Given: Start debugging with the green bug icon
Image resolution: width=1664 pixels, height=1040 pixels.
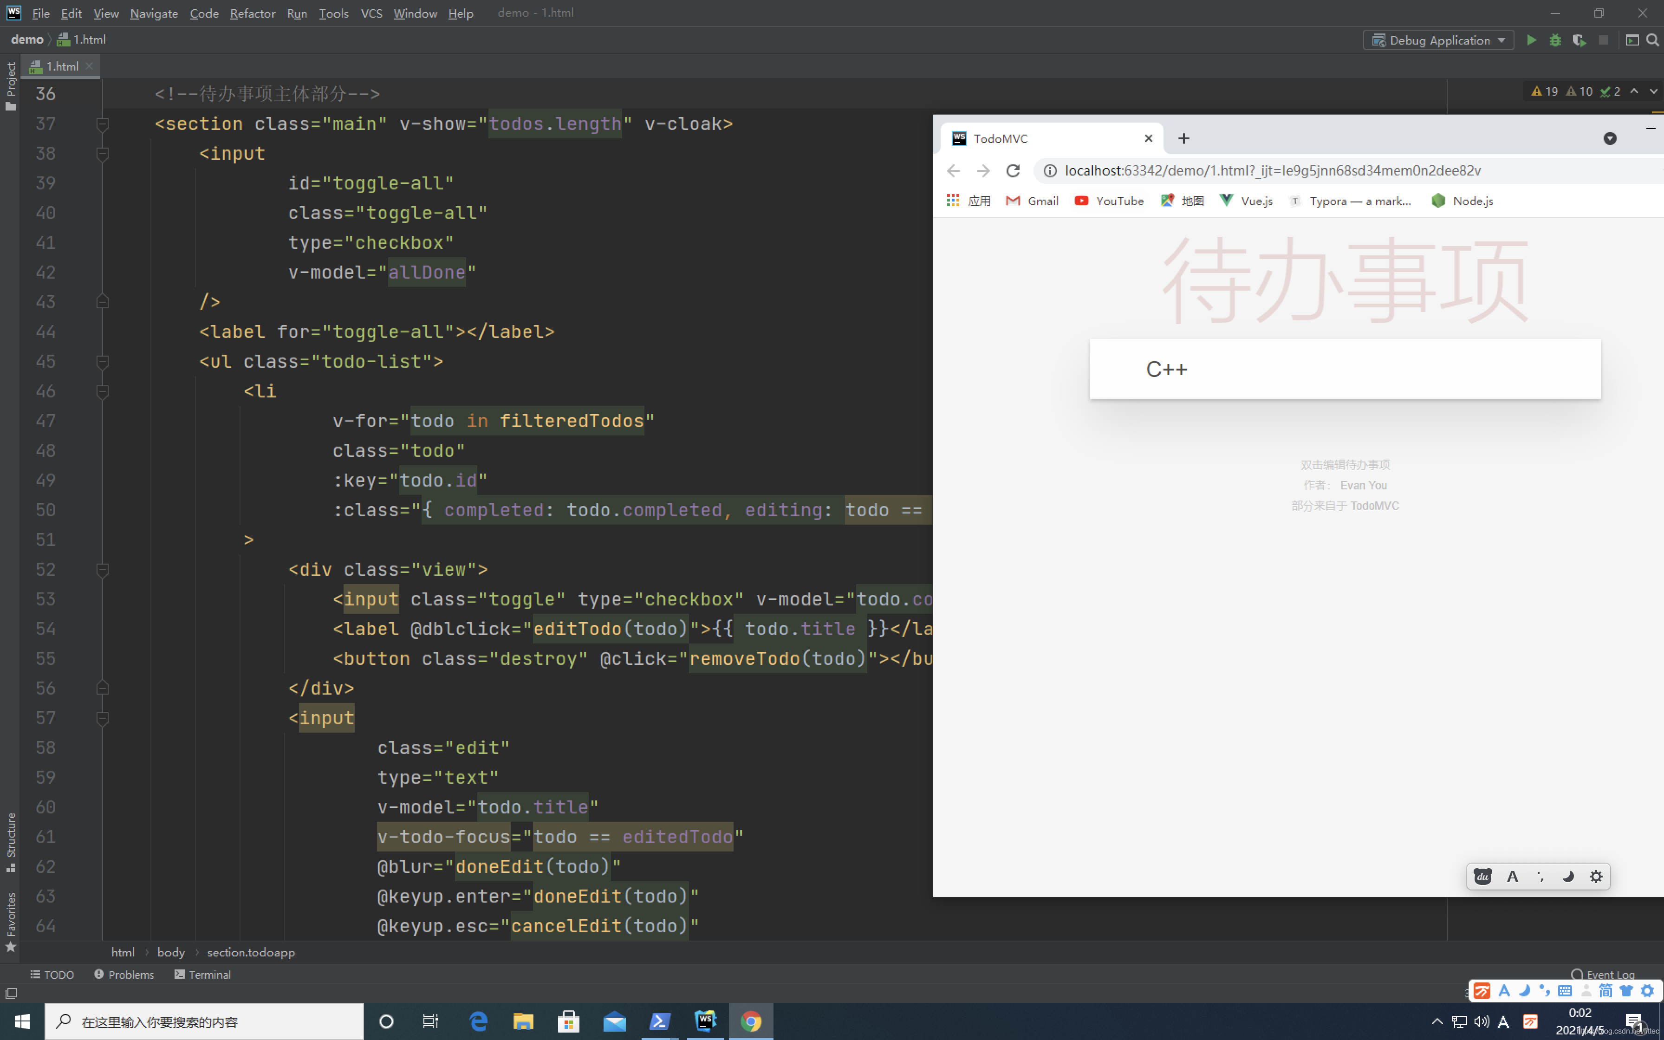Looking at the screenshot, I should [1555, 40].
